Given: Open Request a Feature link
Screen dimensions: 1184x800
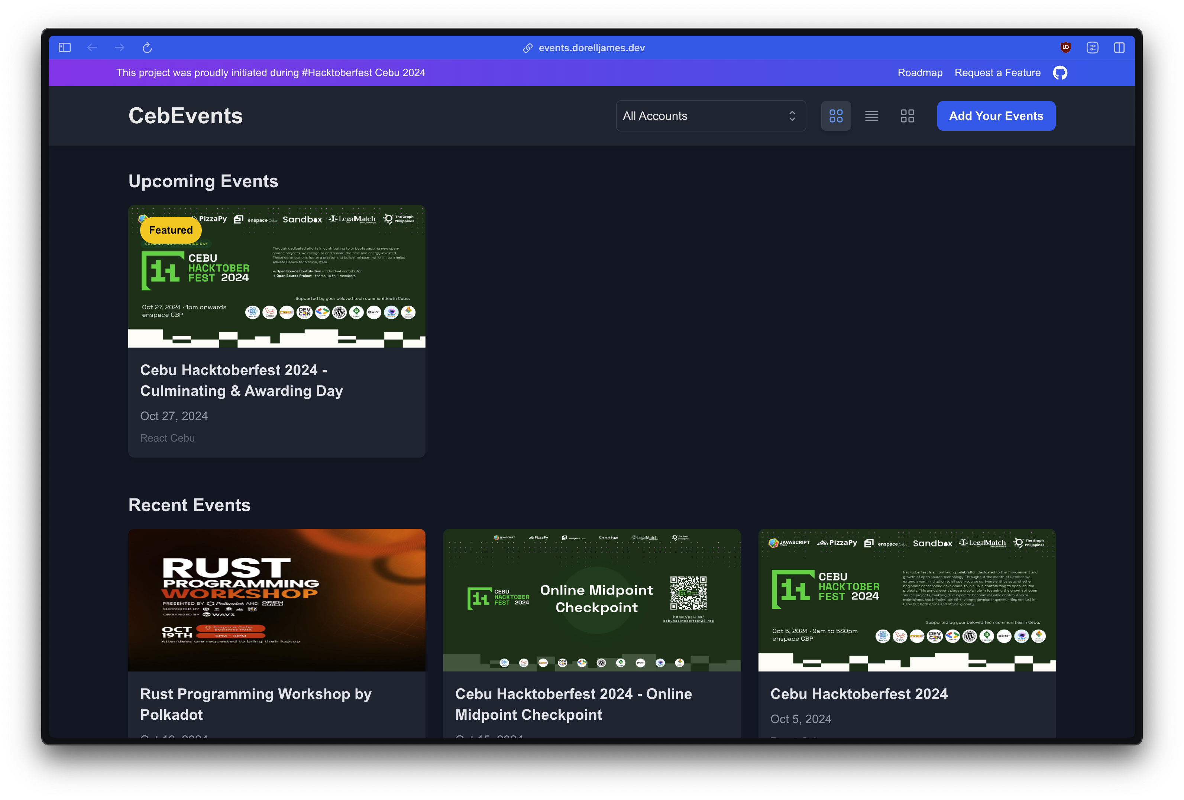Looking at the screenshot, I should pyautogui.click(x=997, y=73).
